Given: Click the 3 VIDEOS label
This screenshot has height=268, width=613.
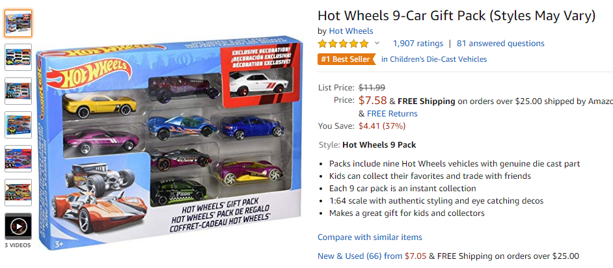Looking at the screenshot, I should (x=18, y=245).
